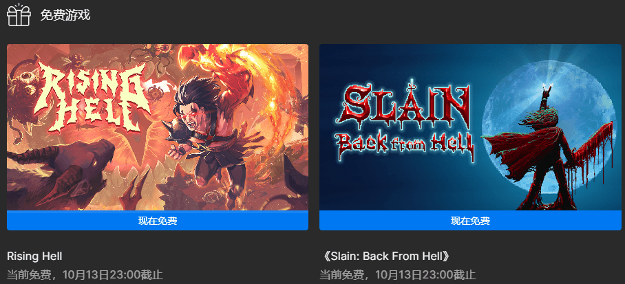Open the 免费游戏 section heading
The width and height of the screenshot is (625, 284).
click(x=65, y=16)
